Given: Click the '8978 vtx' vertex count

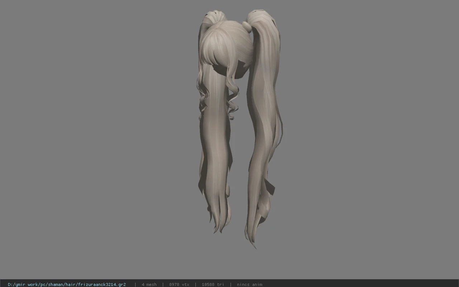Looking at the screenshot, I should (x=179, y=284).
